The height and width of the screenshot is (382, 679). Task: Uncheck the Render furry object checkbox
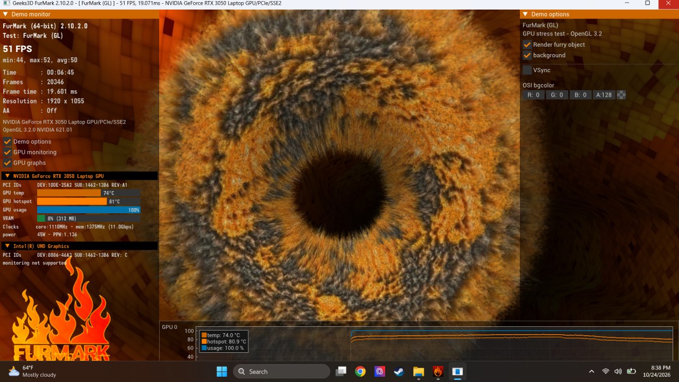[527, 45]
